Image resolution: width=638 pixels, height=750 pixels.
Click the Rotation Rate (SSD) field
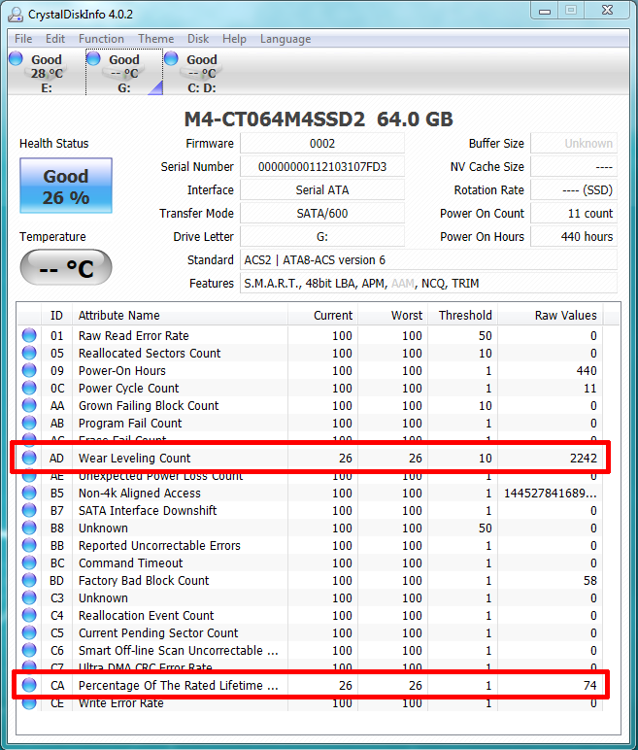pos(574,190)
